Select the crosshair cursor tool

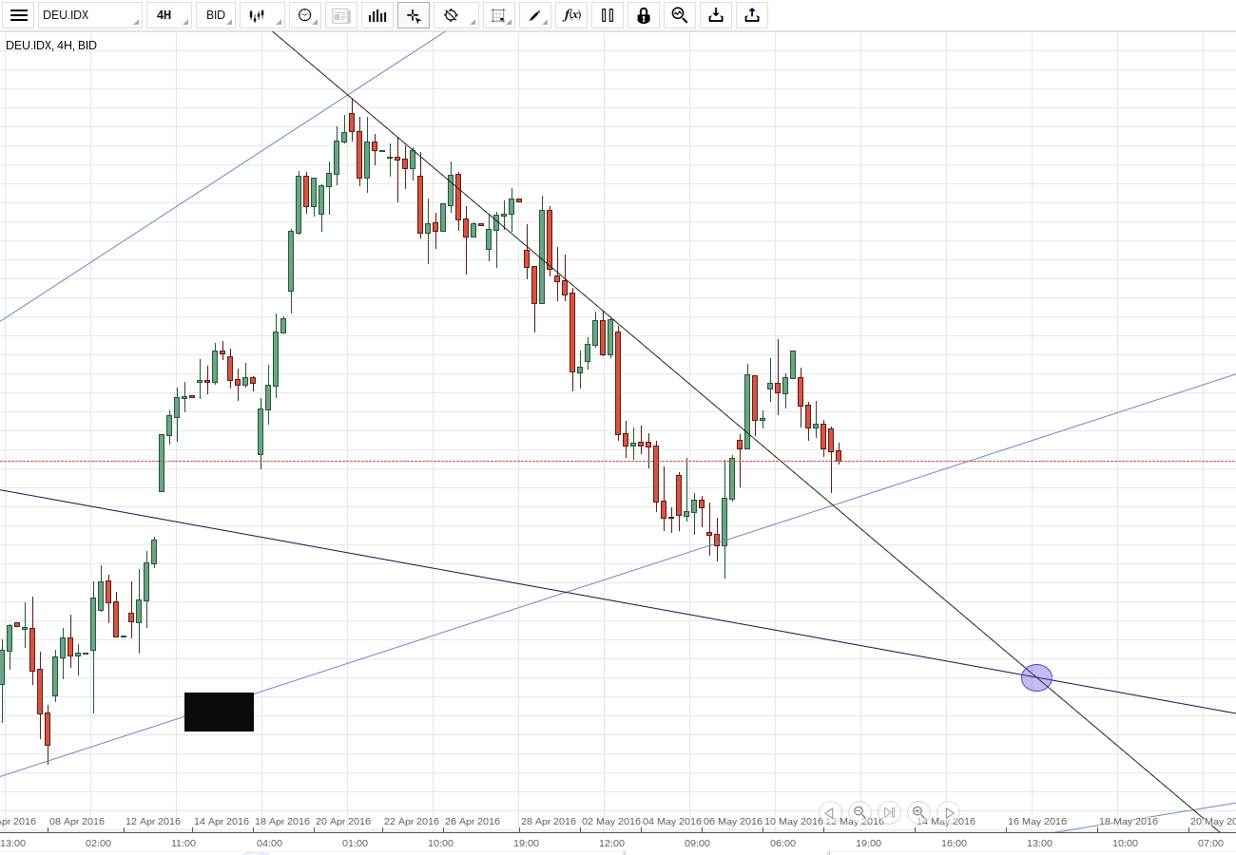click(414, 15)
